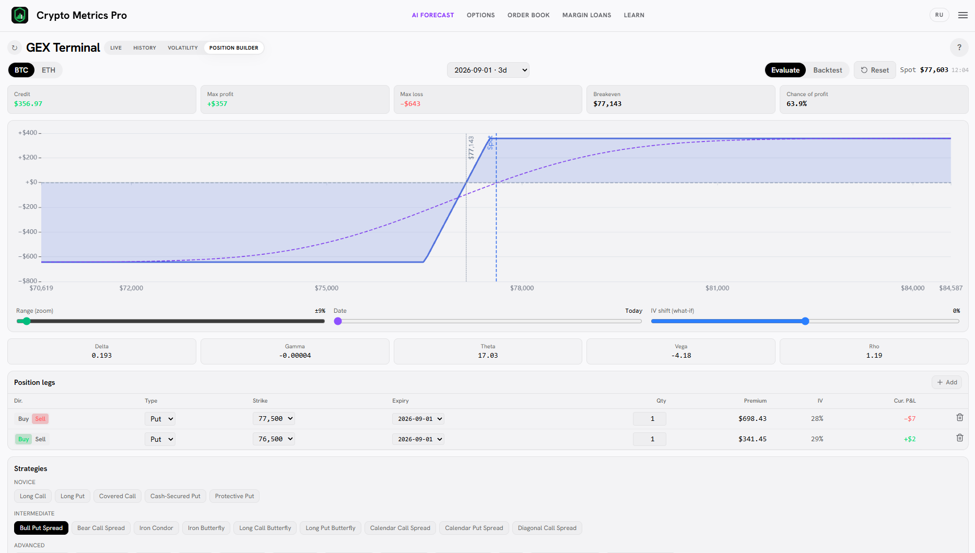975x553 pixels.
Task: Click quantity field of the 76,500 leg
Action: (650, 439)
